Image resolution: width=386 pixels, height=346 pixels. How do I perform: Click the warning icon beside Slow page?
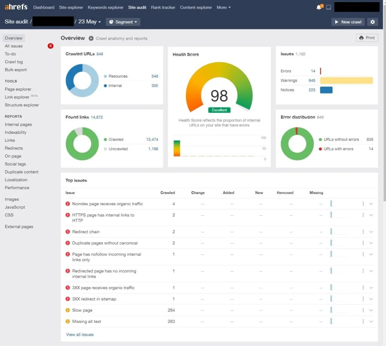(x=68, y=310)
